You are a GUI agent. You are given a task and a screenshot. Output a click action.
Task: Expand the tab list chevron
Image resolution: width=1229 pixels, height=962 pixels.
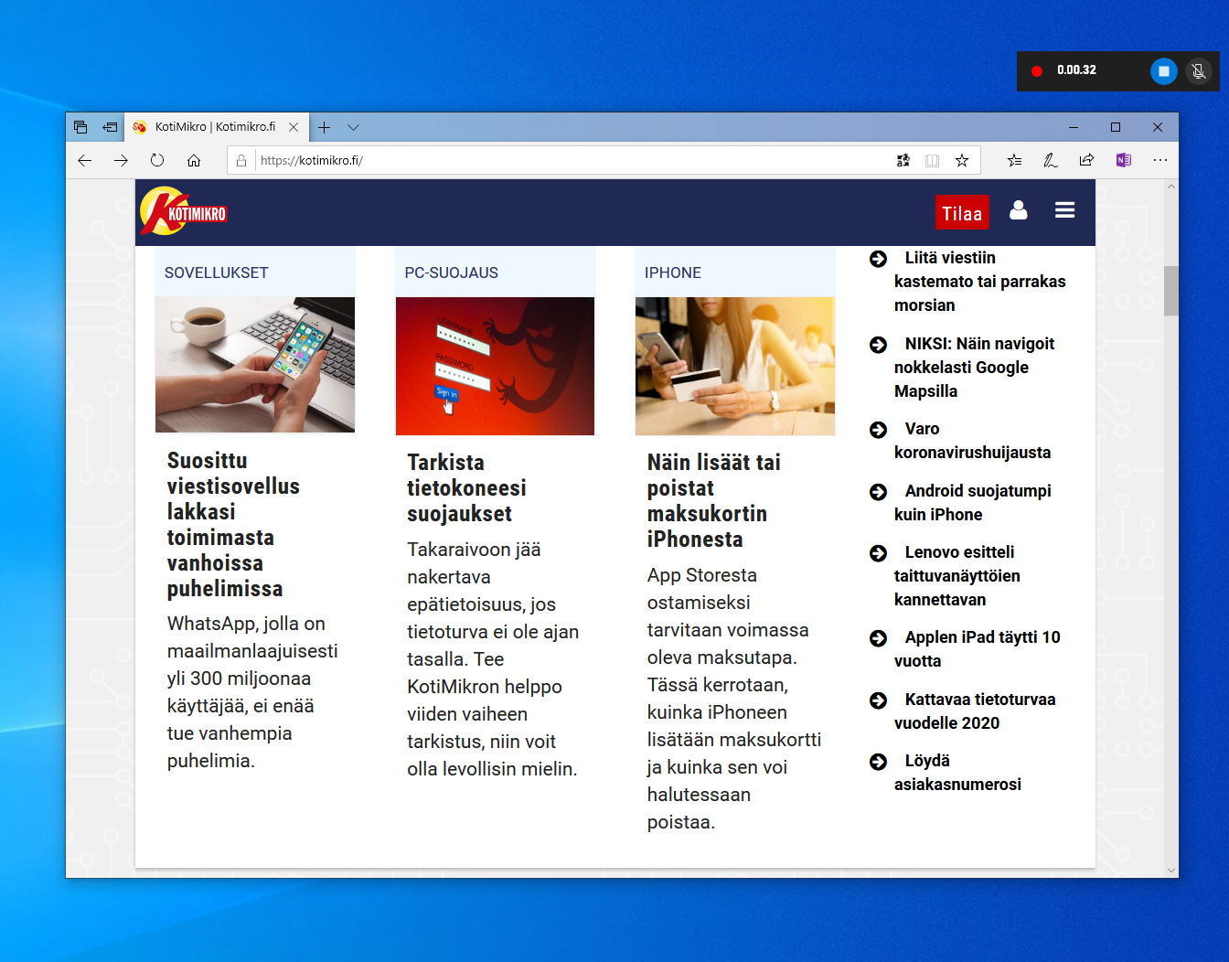pyautogui.click(x=353, y=127)
